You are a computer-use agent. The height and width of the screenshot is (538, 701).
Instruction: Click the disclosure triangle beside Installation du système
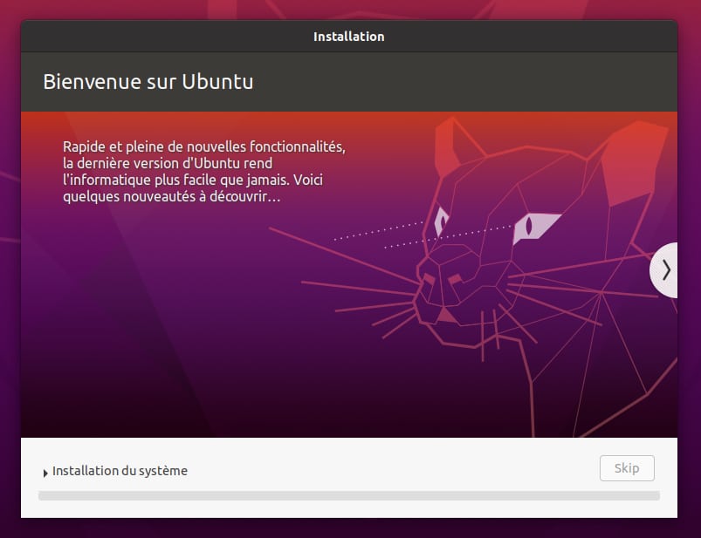(45, 473)
